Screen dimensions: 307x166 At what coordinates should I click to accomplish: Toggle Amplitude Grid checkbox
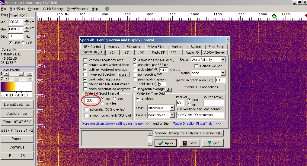click(135, 60)
